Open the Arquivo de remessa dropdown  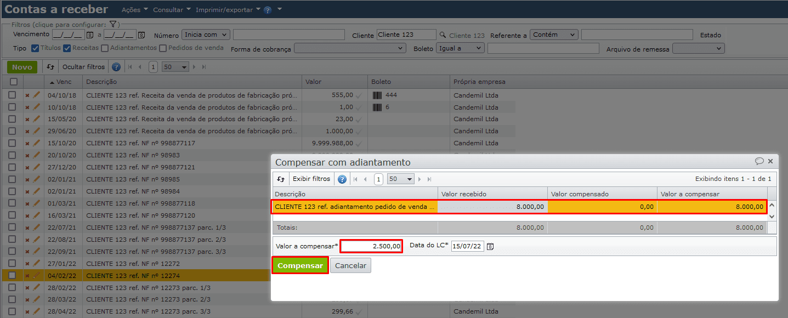(x=699, y=48)
